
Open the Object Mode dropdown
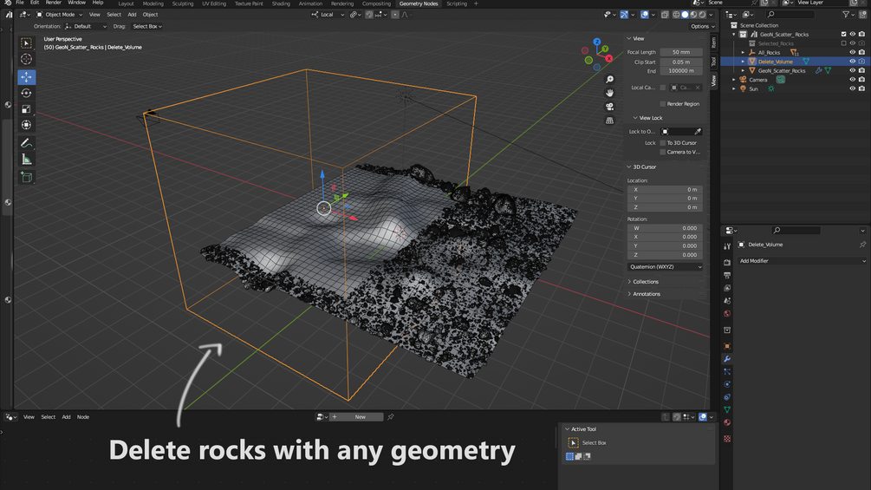click(x=60, y=15)
